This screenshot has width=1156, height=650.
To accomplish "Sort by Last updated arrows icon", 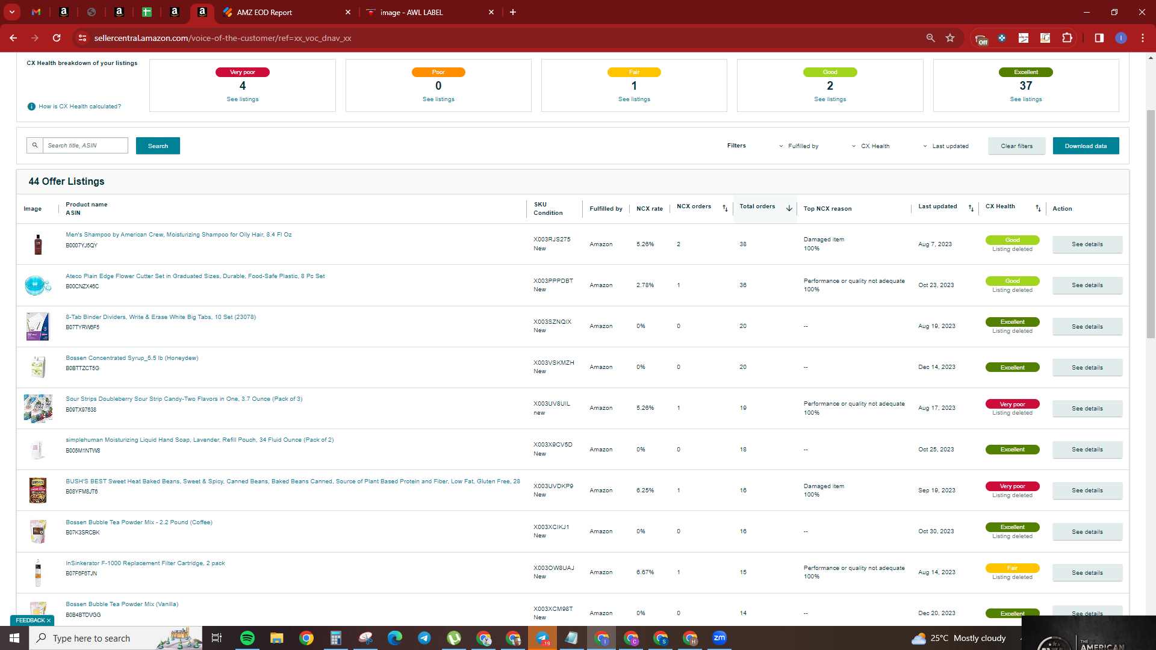I will [x=971, y=208].
